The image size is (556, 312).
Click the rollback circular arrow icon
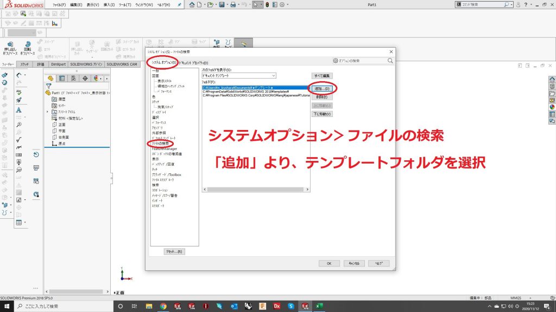36,154
